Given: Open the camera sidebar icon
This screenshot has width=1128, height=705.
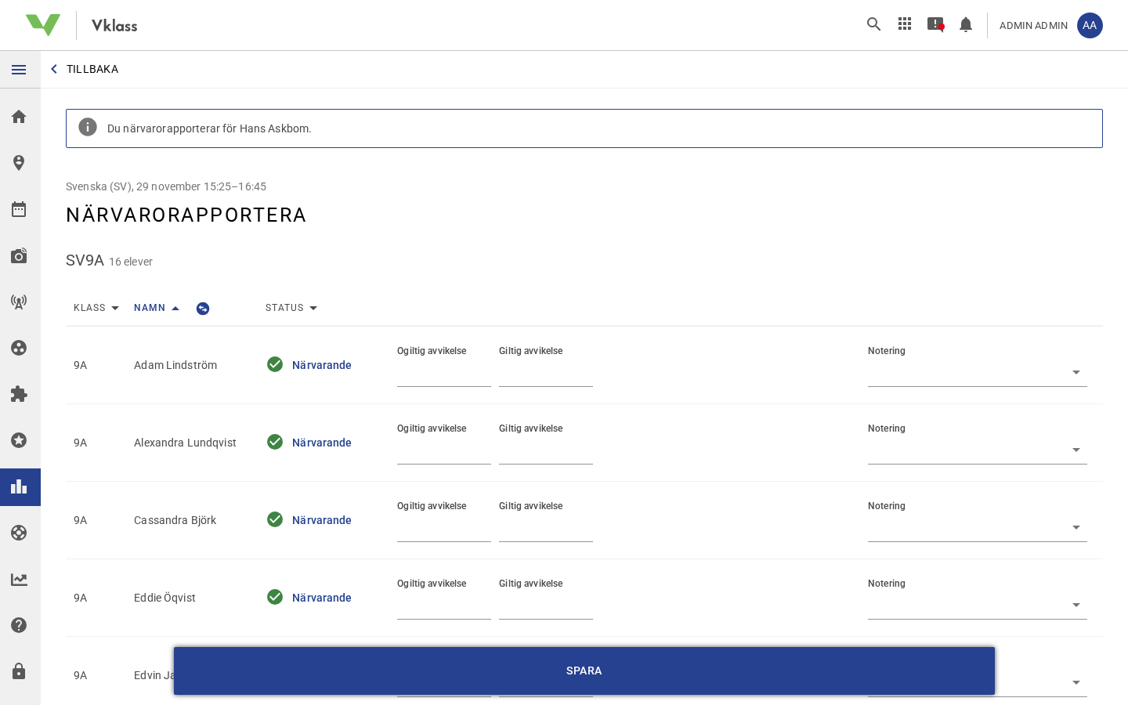Looking at the screenshot, I should [x=19, y=255].
